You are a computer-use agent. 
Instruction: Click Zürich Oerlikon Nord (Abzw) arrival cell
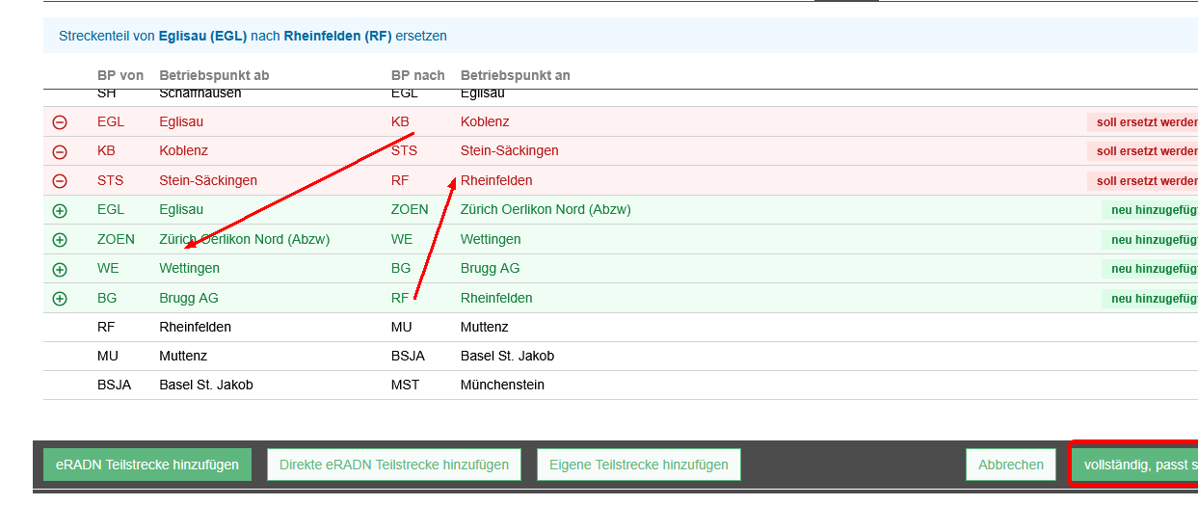tap(546, 210)
